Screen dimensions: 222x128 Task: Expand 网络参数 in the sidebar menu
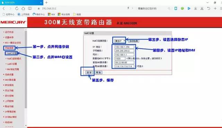pyautogui.click(x=9, y=48)
